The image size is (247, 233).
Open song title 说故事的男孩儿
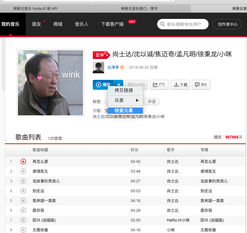tap(46, 181)
